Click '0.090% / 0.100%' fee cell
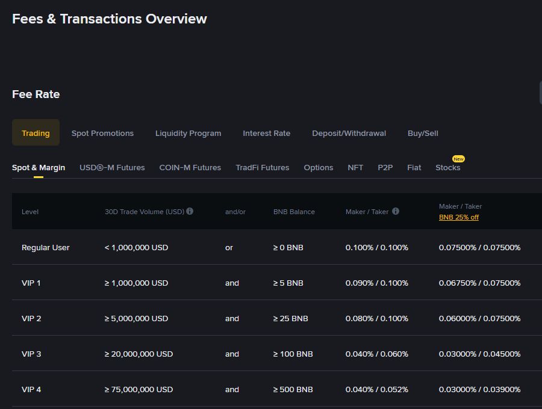 [377, 283]
